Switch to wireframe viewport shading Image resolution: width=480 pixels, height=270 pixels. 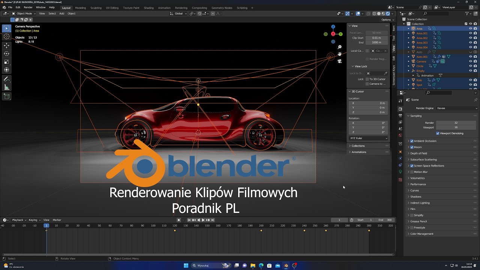point(374,13)
